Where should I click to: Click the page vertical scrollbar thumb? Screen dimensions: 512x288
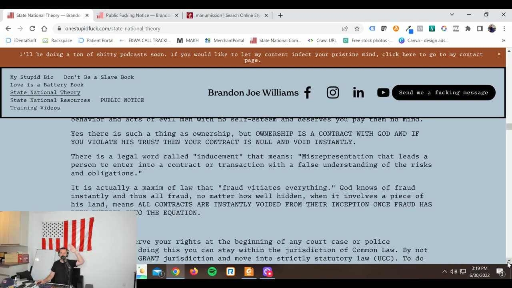[509, 127]
